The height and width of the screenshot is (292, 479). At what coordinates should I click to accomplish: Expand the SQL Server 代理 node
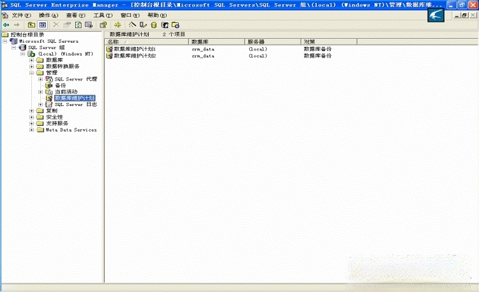(40, 79)
